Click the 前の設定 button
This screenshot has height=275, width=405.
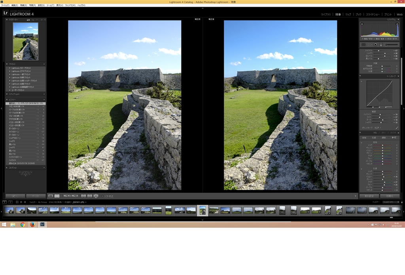click(369, 196)
